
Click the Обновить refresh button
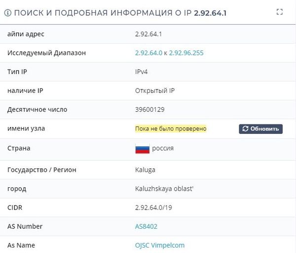260,129
